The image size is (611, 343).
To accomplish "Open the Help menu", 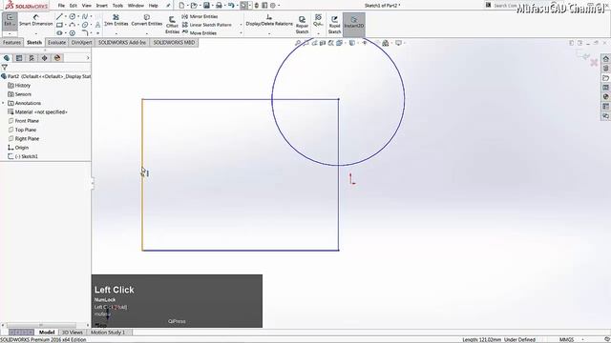I will (154, 6).
